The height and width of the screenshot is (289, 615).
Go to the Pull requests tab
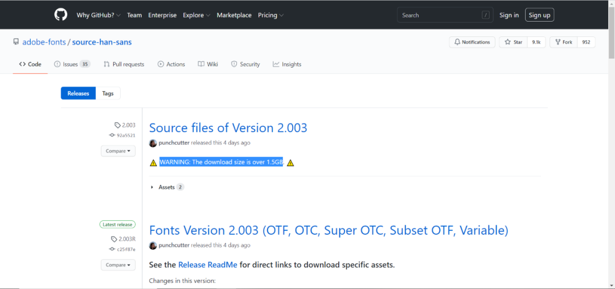pos(124,64)
